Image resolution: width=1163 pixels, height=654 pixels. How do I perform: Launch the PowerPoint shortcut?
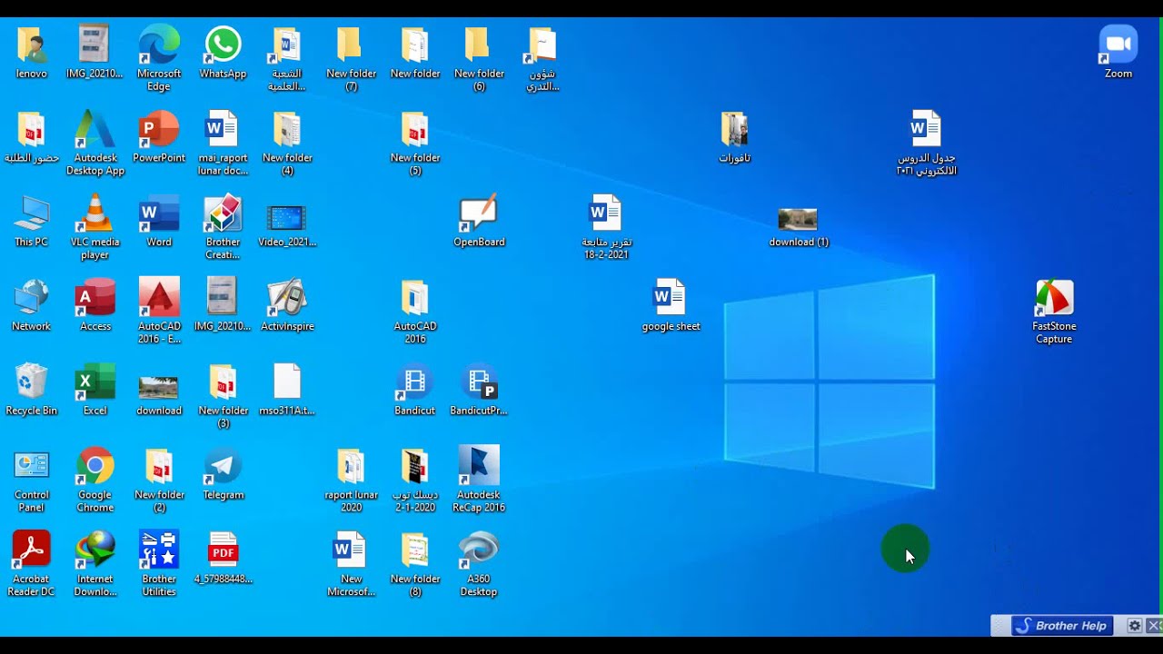pyautogui.click(x=159, y=137)
